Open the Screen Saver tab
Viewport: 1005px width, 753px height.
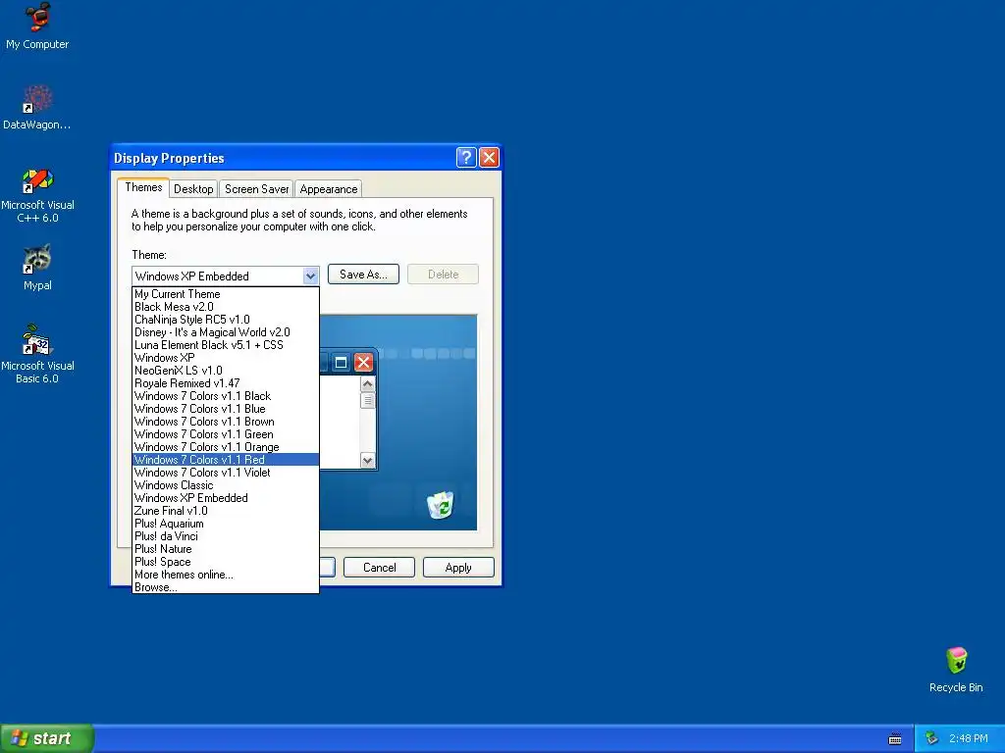click(256, 189)
